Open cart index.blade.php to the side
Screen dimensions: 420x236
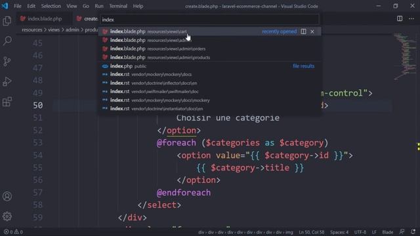(303, 31)
